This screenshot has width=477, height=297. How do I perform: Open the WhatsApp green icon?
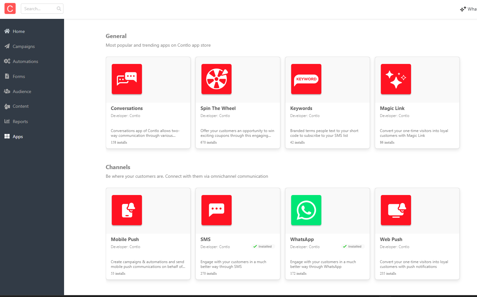pos(306,210)
